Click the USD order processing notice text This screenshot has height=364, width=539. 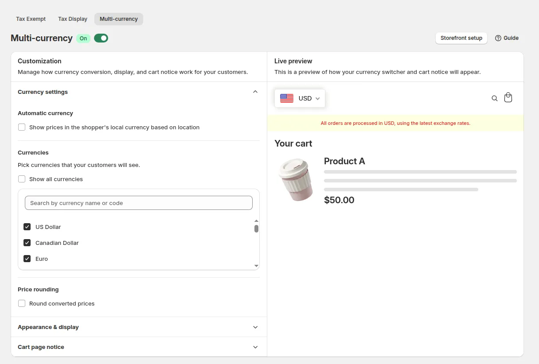395,123
